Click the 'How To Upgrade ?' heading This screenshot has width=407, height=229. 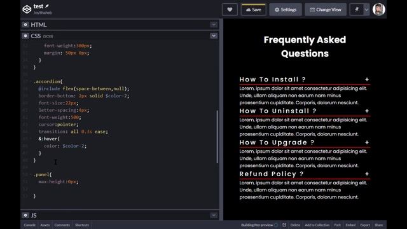(x=277, y=142)
